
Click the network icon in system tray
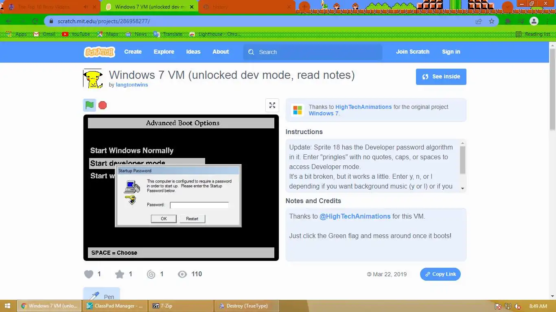click(x=508, y=306)
